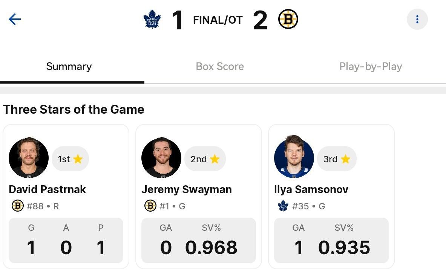Tap the Maple Leafs logo beside #35

pos(283,206)
